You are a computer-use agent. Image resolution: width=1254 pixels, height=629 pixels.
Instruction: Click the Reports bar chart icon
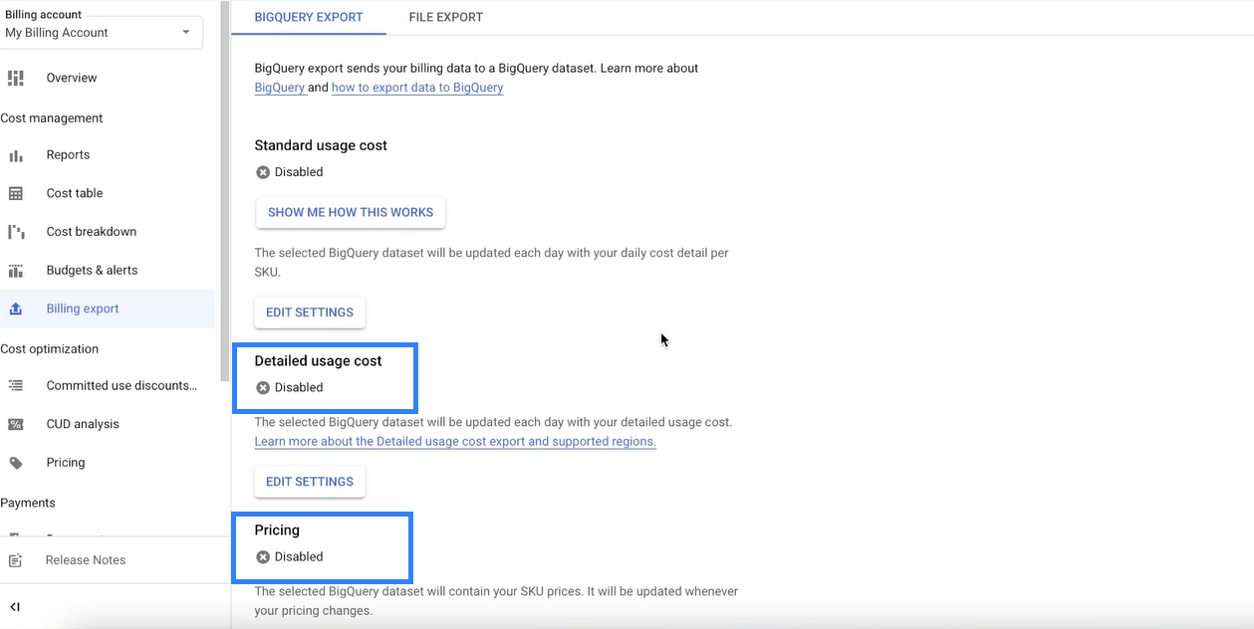pyautogui.click(x=15, y=155)
